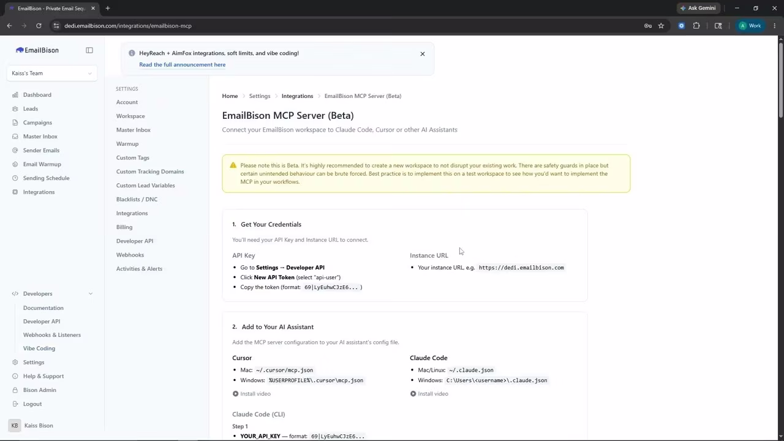This screenshot has height=441, width=784.
Task: Select Custom Tracking Domains settings
Action: (x=150, y=171)
